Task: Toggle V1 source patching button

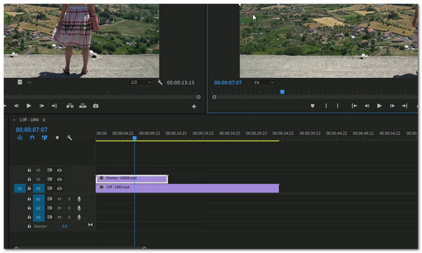Action: [20, 188]
